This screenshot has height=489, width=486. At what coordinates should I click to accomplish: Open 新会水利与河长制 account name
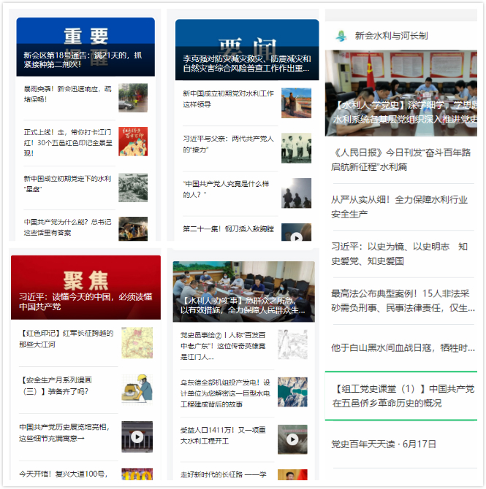click(391, 36)
